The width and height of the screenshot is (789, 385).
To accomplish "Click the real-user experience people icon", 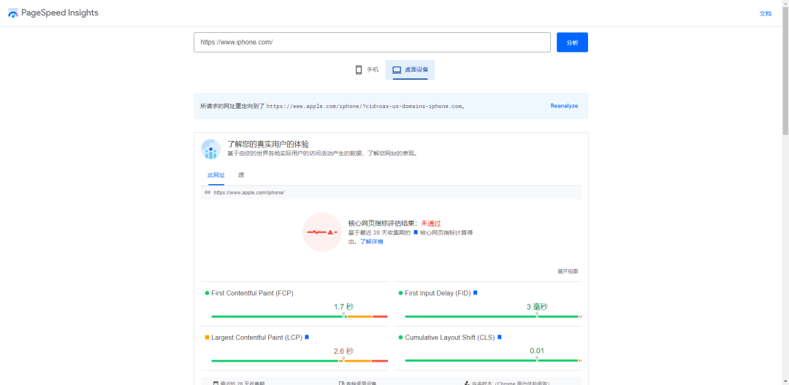I will tap(210, 149).
